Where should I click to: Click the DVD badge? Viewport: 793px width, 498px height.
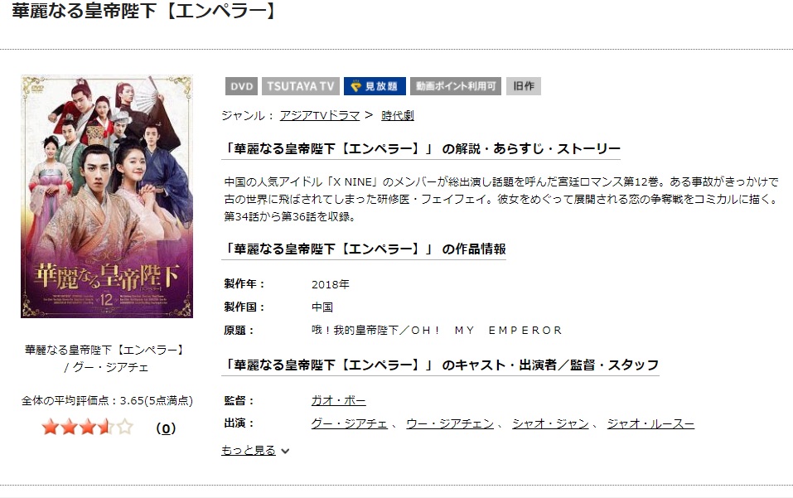tap(241, 86)
